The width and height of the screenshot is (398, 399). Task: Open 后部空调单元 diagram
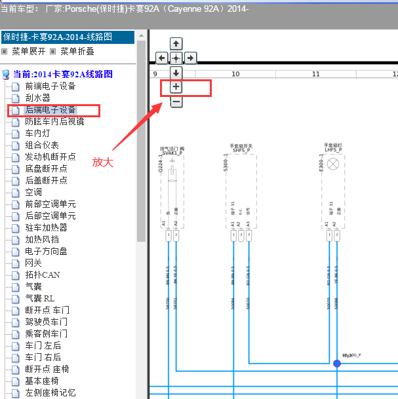coord(50,216)
